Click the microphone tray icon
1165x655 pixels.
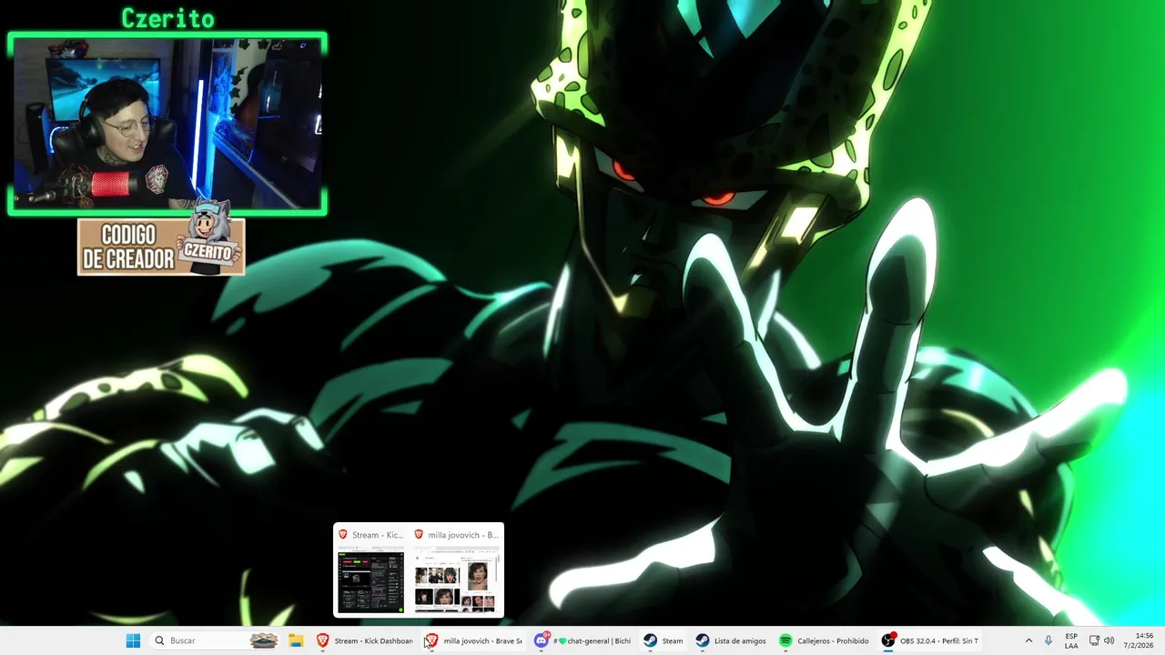click(1048, 640)
